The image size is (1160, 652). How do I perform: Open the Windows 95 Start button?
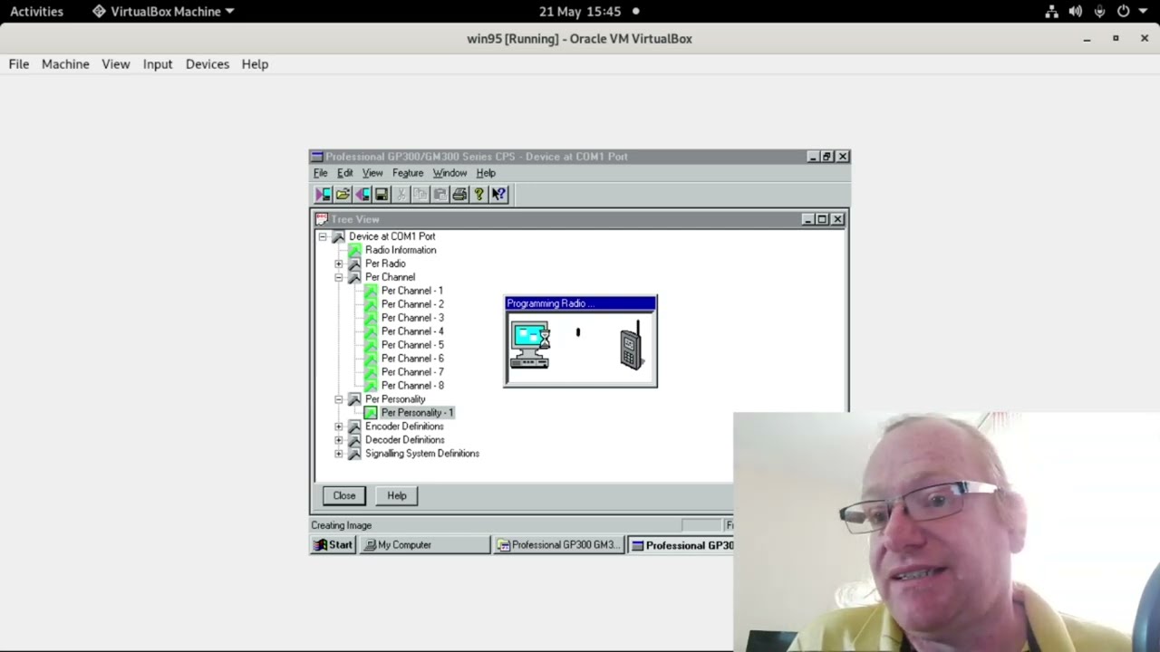pos(333,545)
